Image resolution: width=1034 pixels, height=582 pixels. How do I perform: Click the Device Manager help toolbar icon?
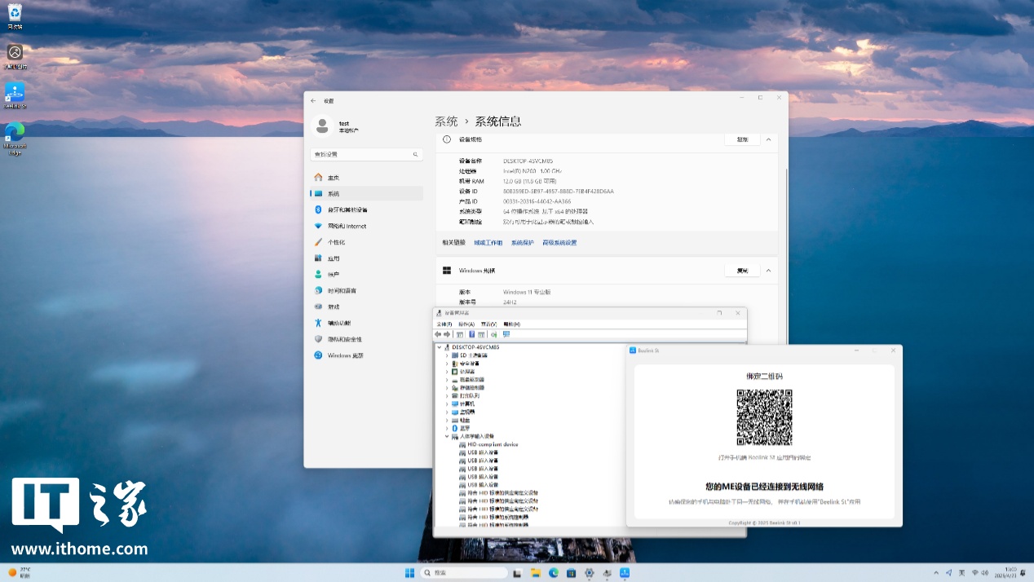point(471,334)
